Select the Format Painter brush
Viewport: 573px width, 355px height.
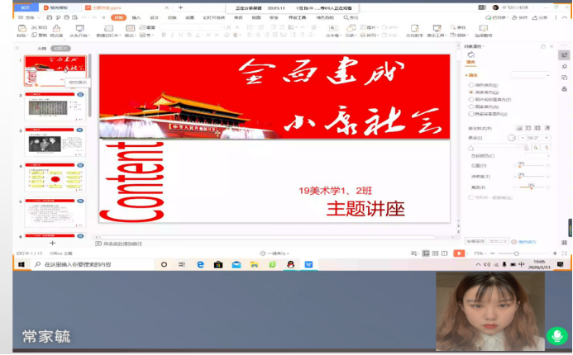[x=57, y=28]
